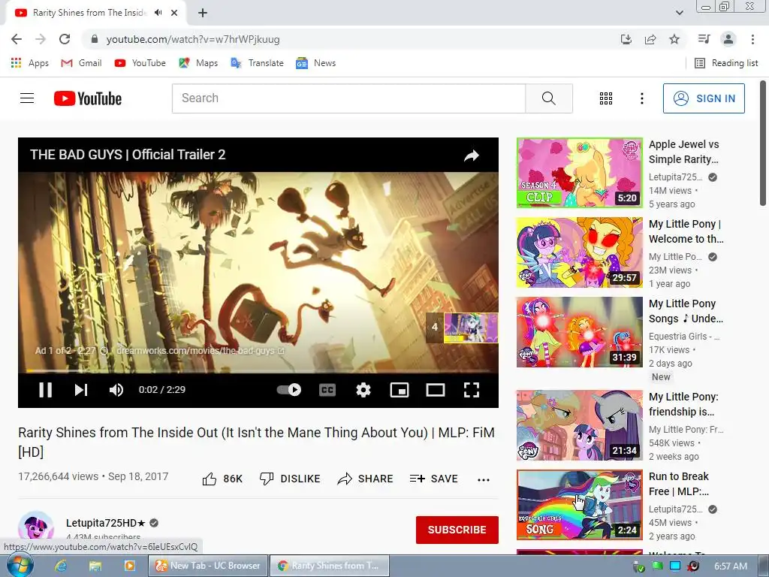Viewport: 769px width, 577px height.
Task: Bookmark this page with the star
Action: pos(674,39)
